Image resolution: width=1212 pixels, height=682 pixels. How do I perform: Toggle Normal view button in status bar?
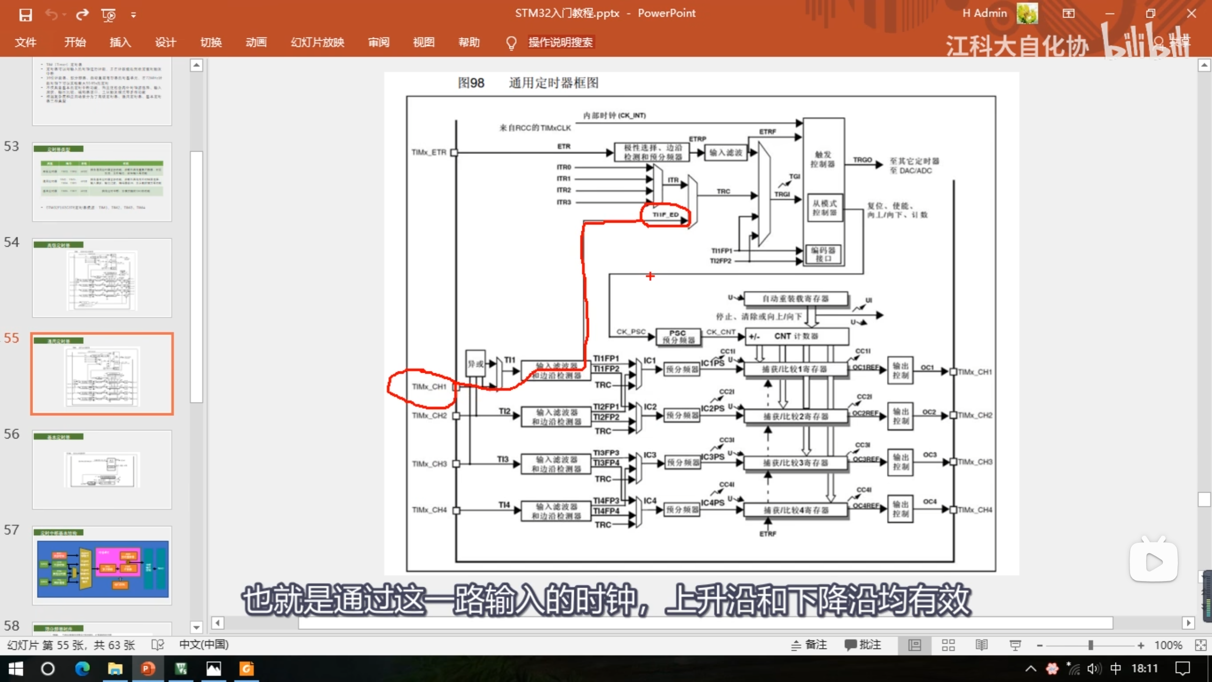(914, 645)
